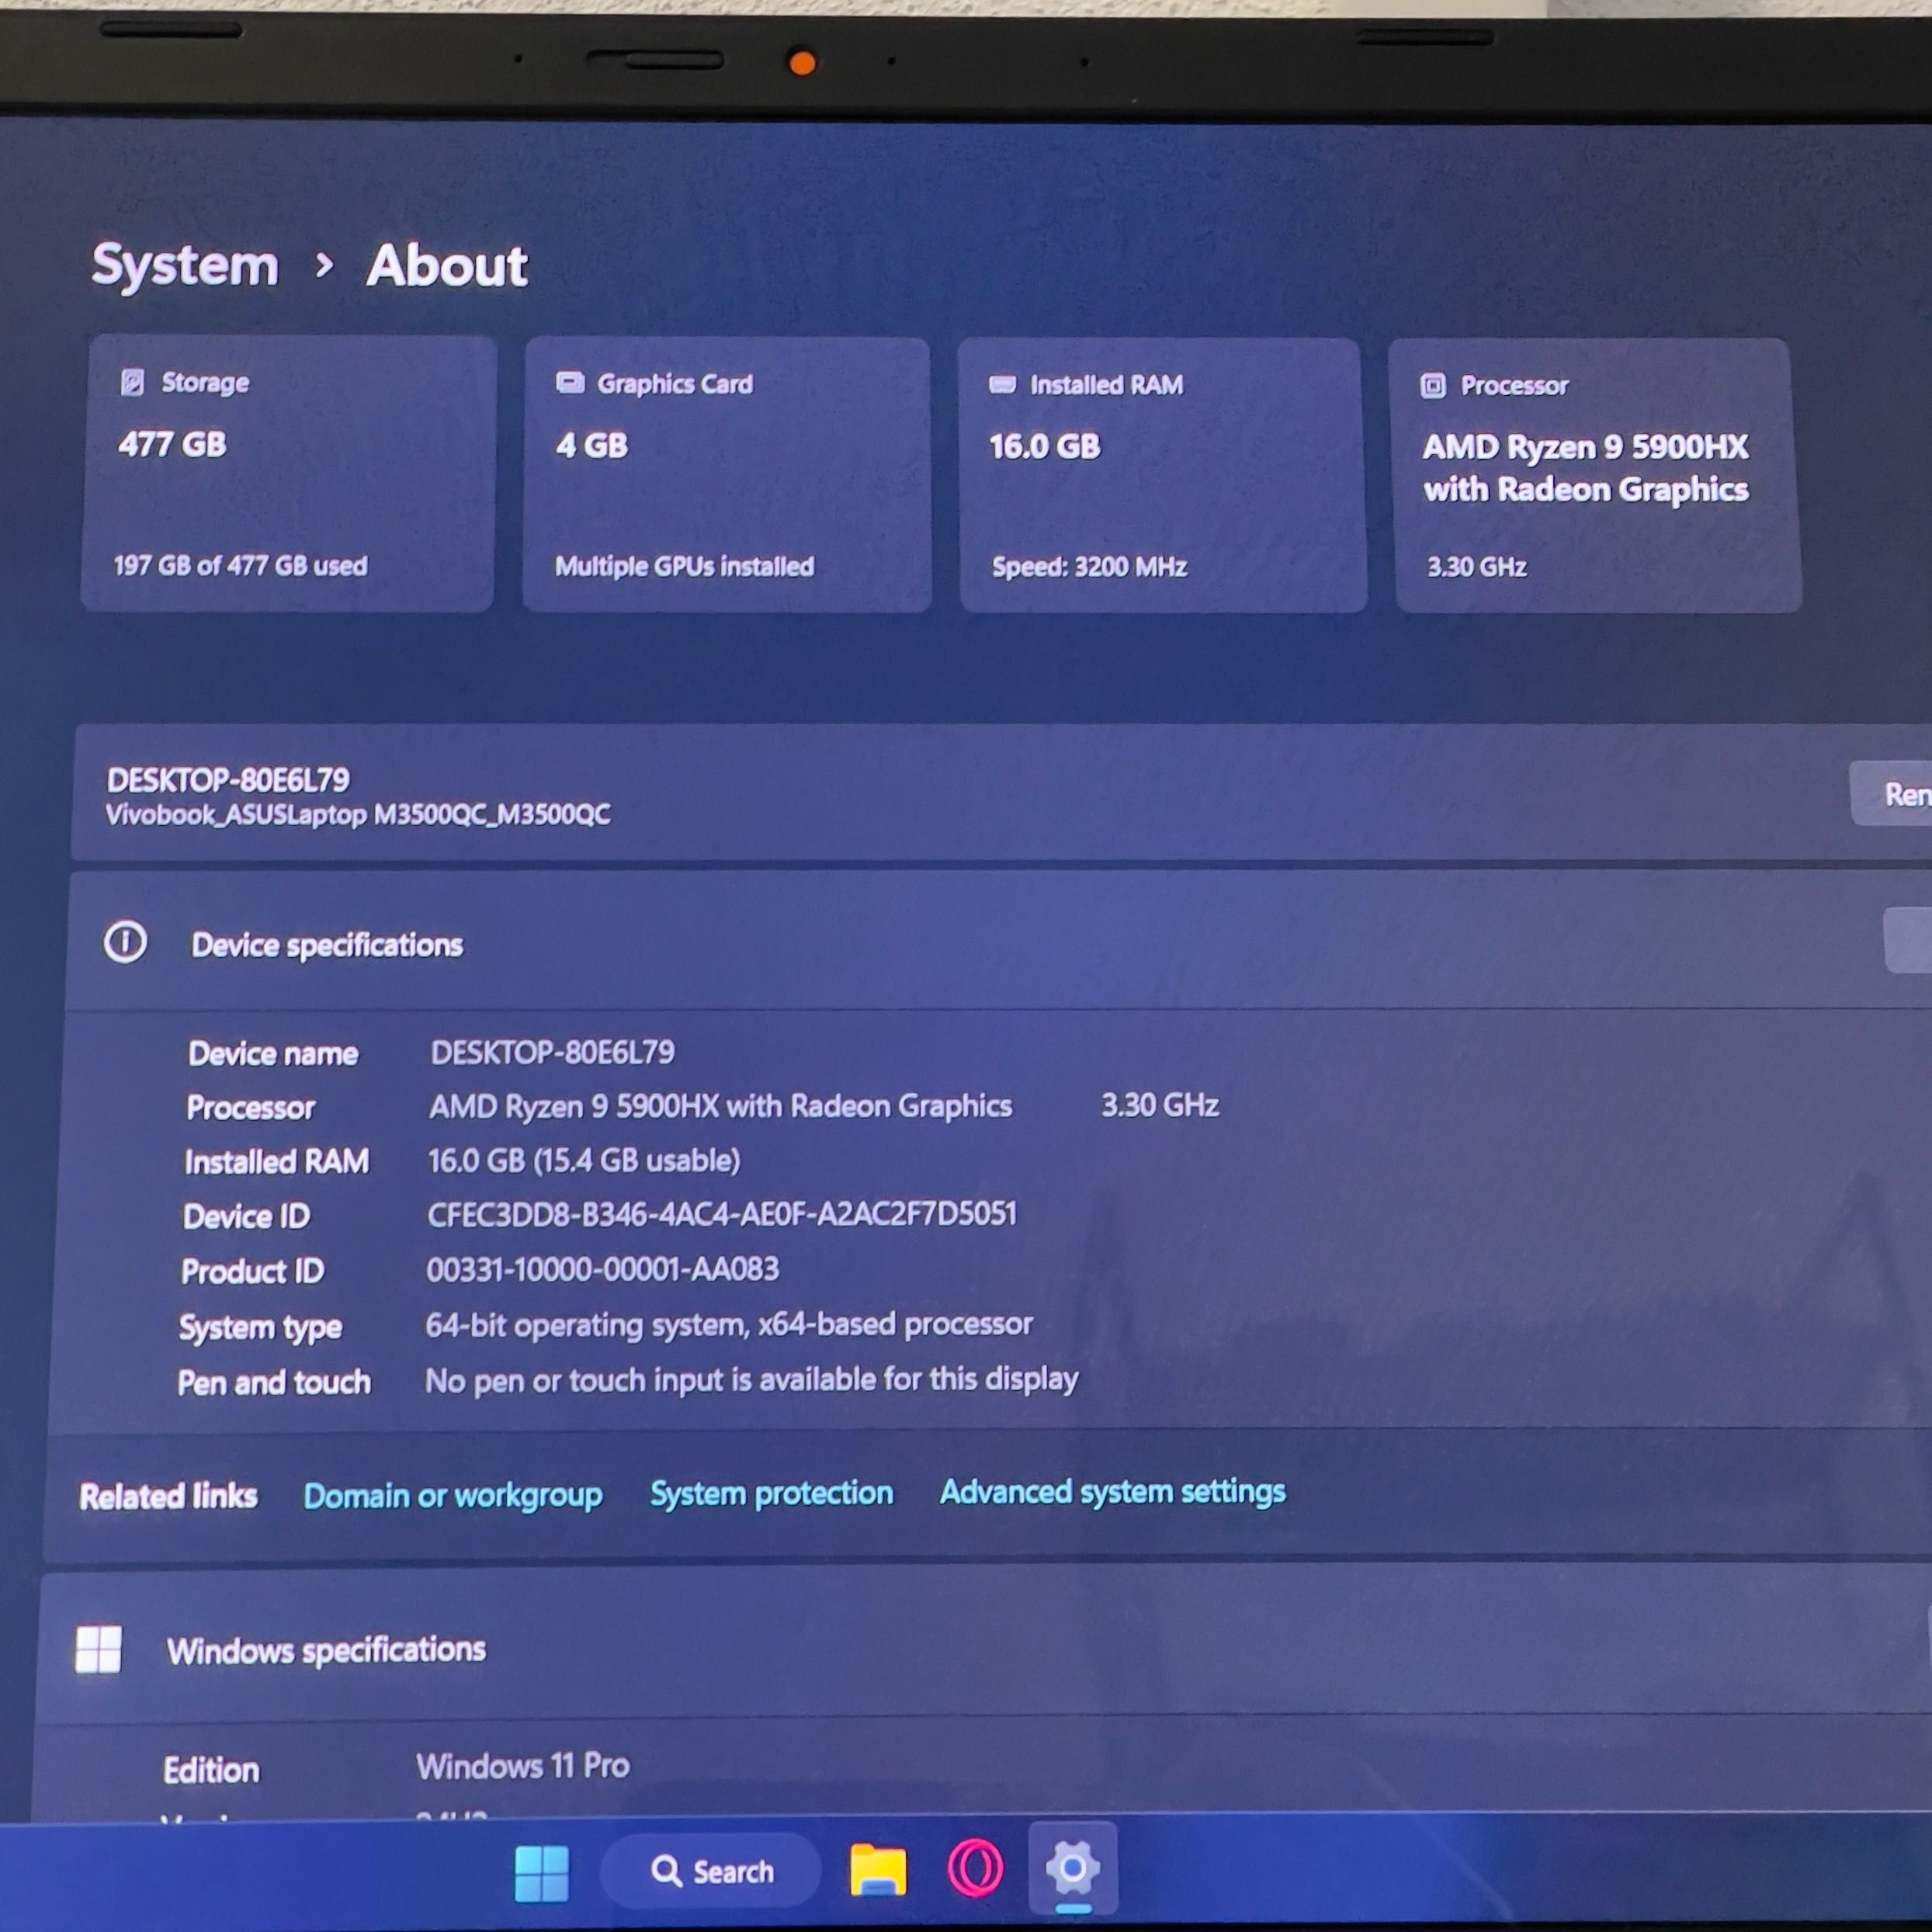Click the Device ID value CFEC3DD8-B346
1932x1932 pixels.
(x=722, y=1214)
